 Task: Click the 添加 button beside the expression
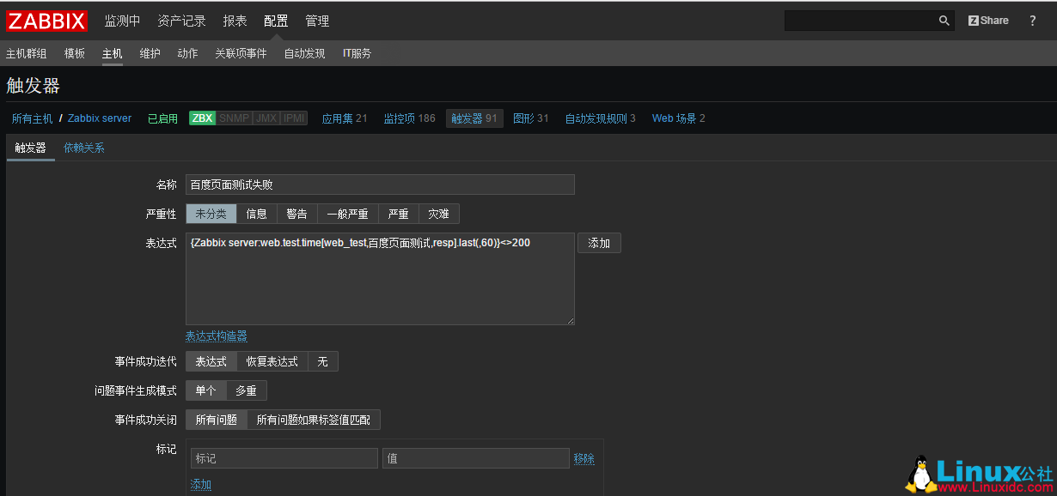[x=599, y=243]
